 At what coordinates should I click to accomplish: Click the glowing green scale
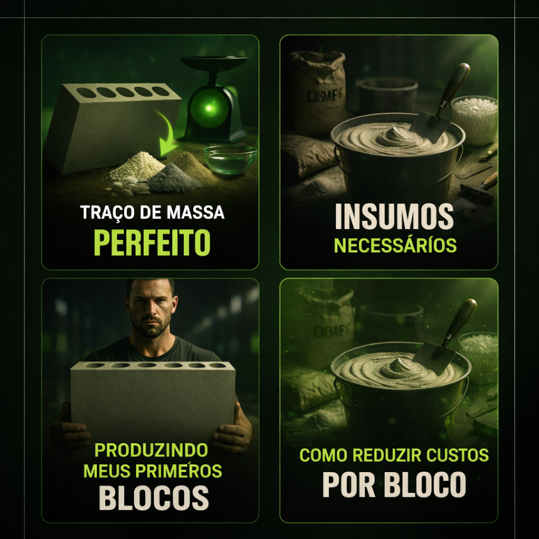point(214,99)
